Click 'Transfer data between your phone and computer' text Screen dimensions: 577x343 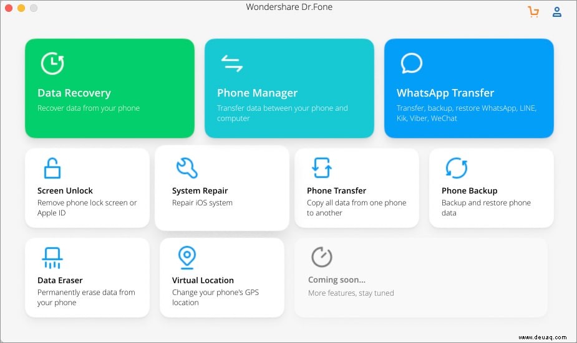282,113
